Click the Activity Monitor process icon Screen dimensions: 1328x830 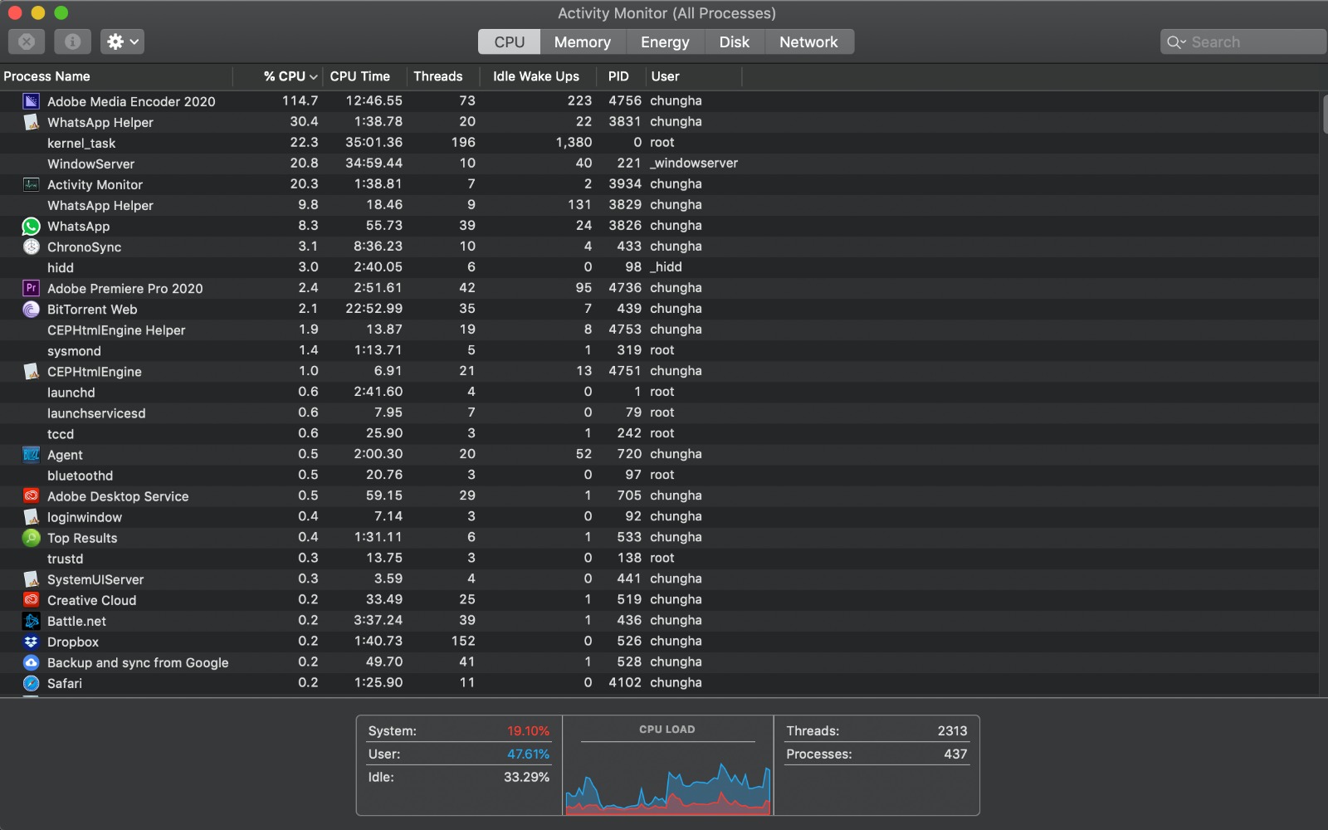click(31, 184)
